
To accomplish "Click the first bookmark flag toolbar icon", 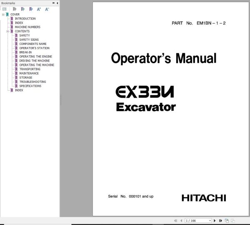I will coord(15,9).
